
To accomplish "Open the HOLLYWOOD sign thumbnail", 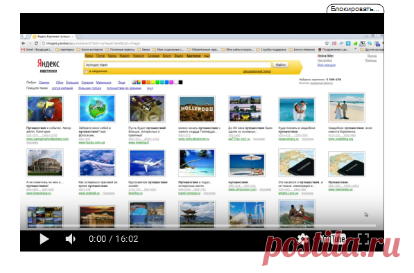I will [197, 109].
